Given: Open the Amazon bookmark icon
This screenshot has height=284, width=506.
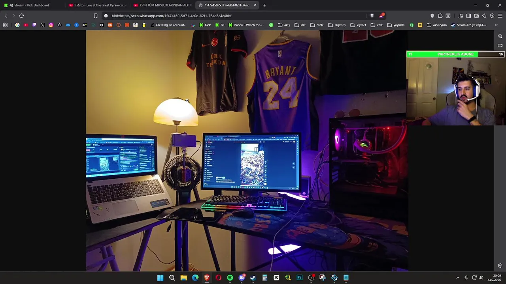Looking at the screenshot, I should pos(135,25).
